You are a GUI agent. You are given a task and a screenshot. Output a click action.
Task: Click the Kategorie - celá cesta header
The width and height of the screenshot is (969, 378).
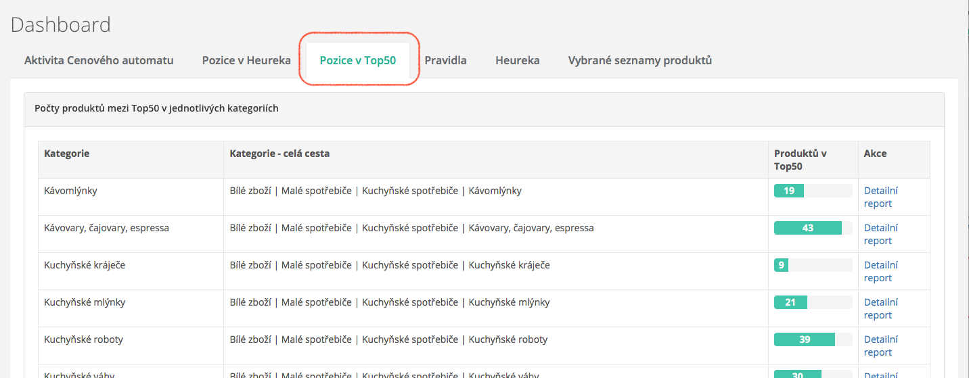point(279,153)
